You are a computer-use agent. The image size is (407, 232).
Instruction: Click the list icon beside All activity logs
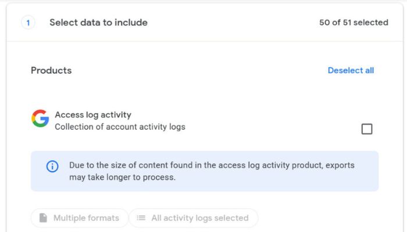click(141, 218)
